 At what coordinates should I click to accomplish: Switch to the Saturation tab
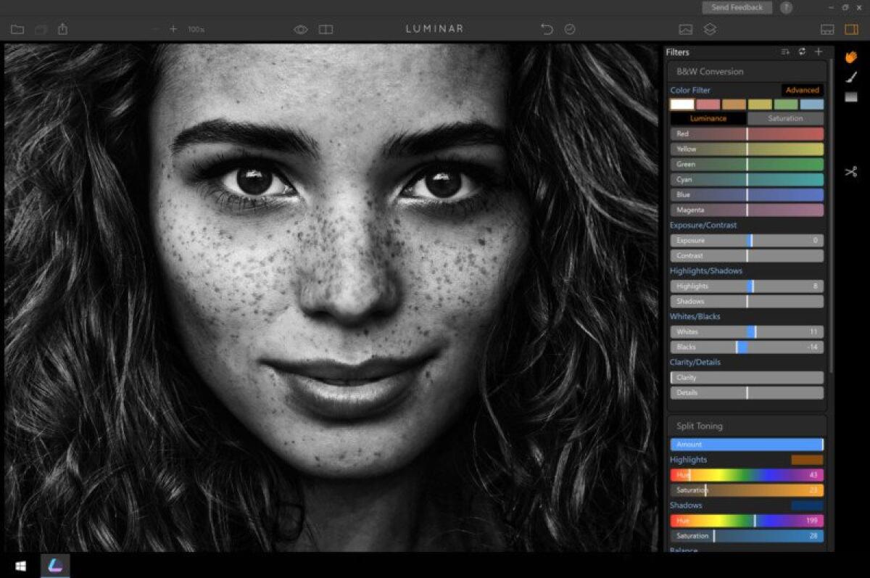(x=786, y=117)
